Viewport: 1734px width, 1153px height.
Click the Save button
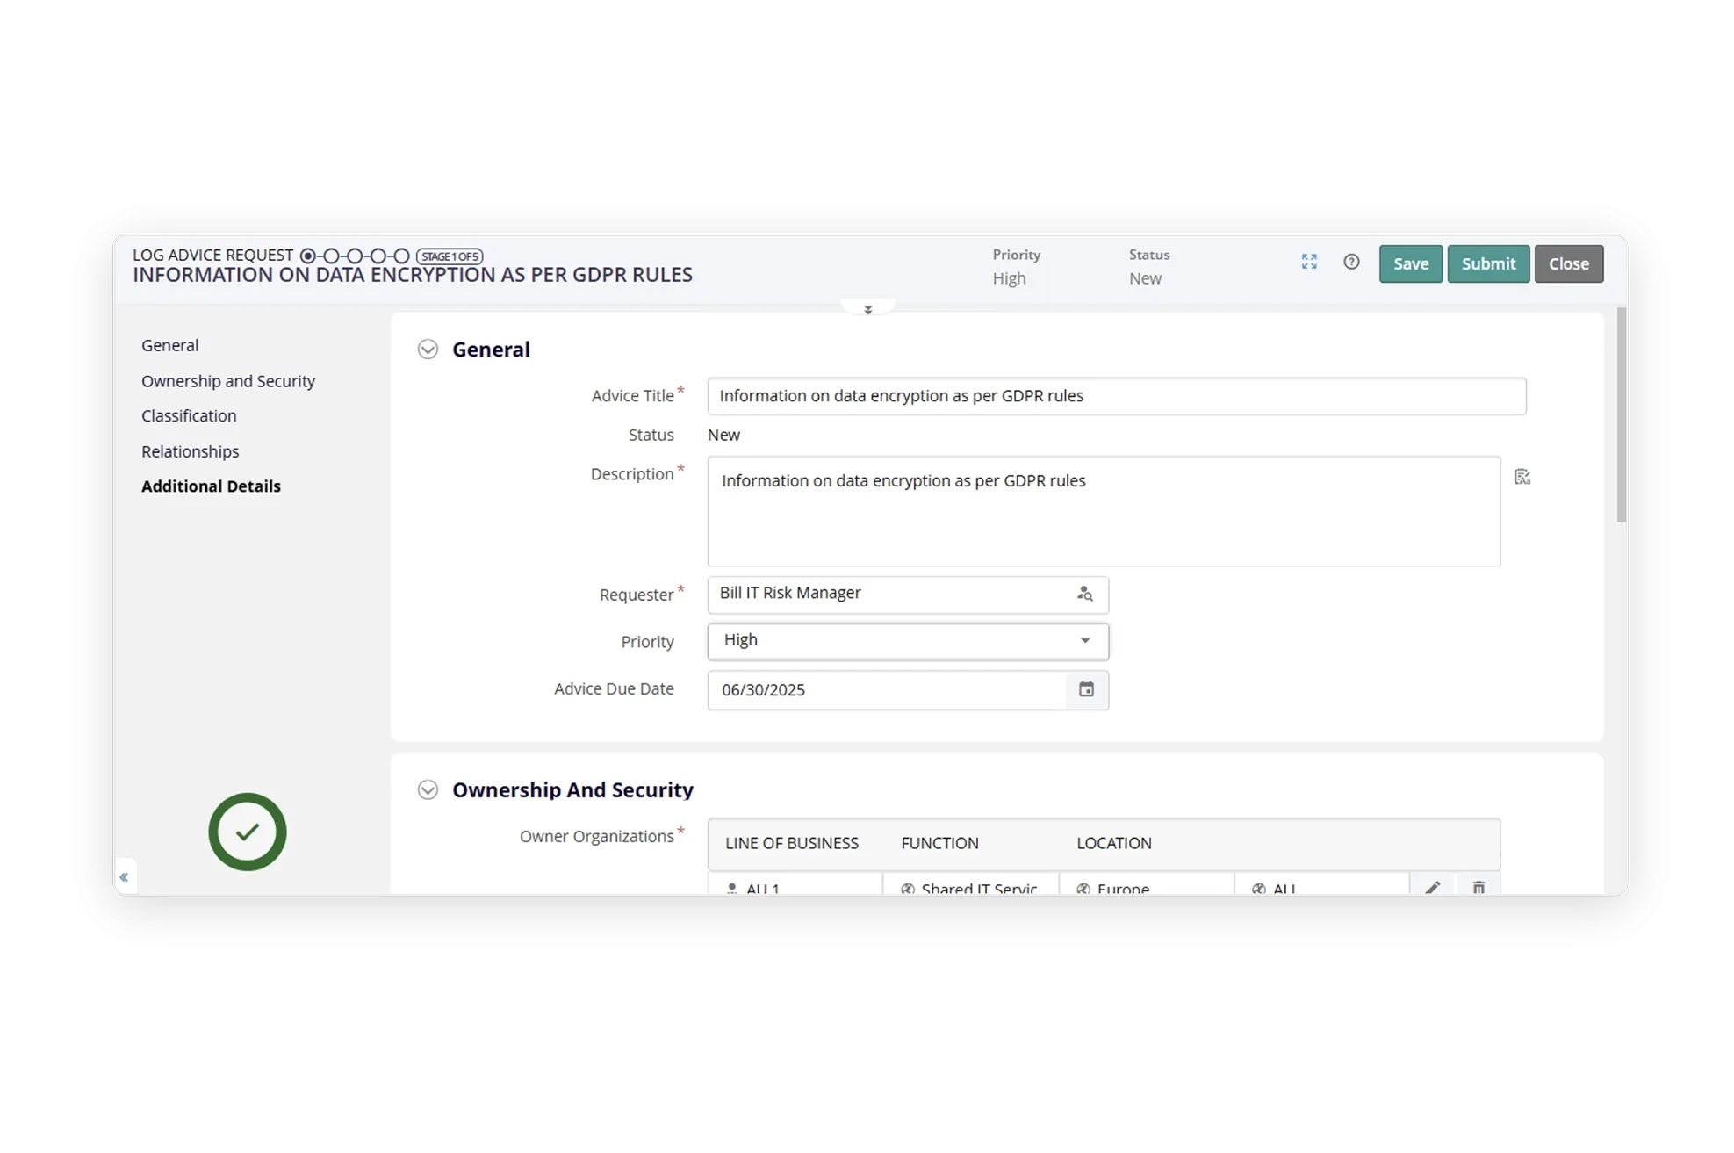pyautogui.click(x=1410, y=263)
